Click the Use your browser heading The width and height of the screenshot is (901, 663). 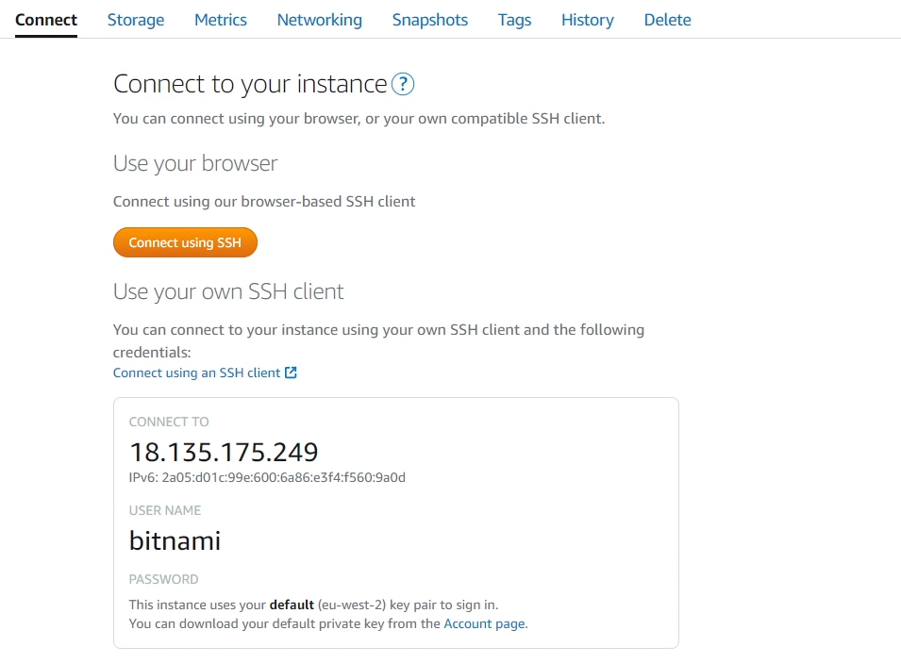tap(195, 164)
